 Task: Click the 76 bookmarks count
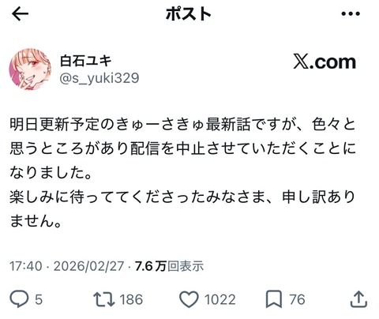[297, 299]
